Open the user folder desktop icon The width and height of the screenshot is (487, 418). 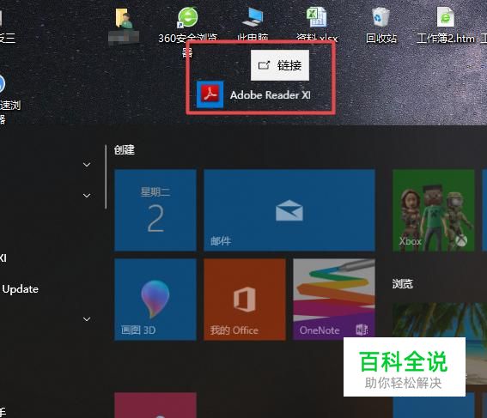point(124,27)
